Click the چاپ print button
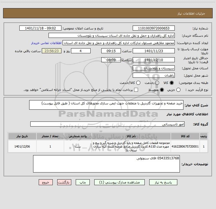Screen dimensions: 216x209 [x=83, y=182]
